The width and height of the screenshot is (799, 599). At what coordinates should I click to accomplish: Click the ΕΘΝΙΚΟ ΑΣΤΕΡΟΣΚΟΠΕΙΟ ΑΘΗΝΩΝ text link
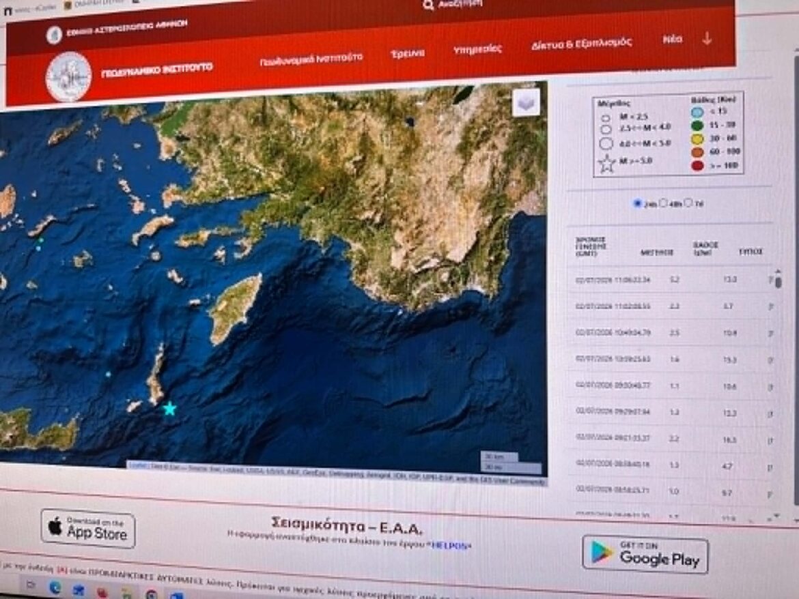[x=126, y=28]
